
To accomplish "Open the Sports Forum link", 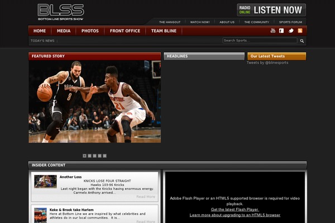I will tap(290, 22).
